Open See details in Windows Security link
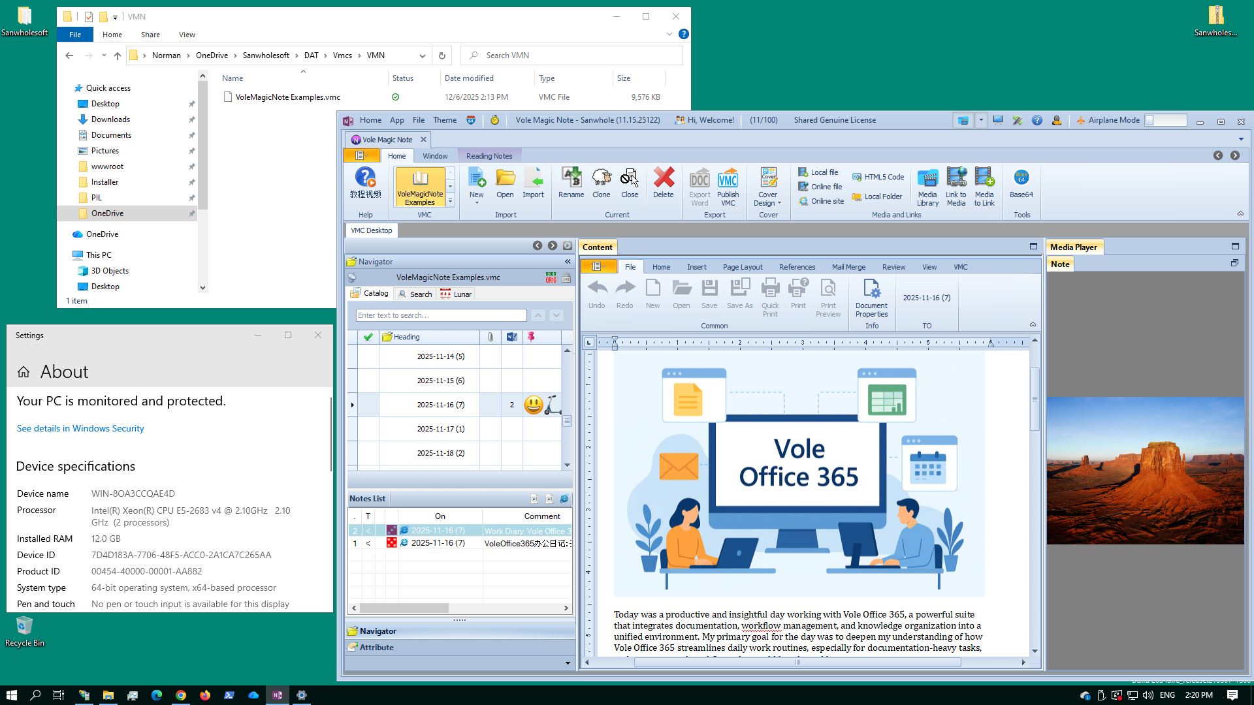The height and width of the screenshot is (705, 1254). tap(80, 428)
